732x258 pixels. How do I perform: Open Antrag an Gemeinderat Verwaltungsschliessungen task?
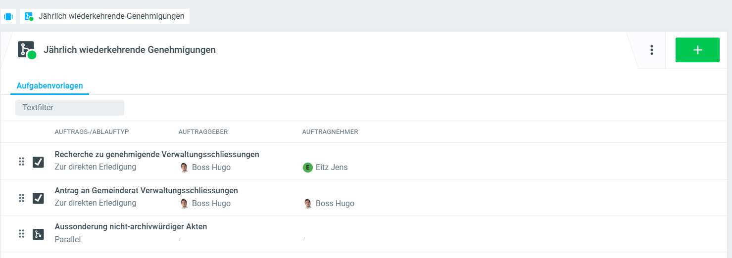(146, 191)
